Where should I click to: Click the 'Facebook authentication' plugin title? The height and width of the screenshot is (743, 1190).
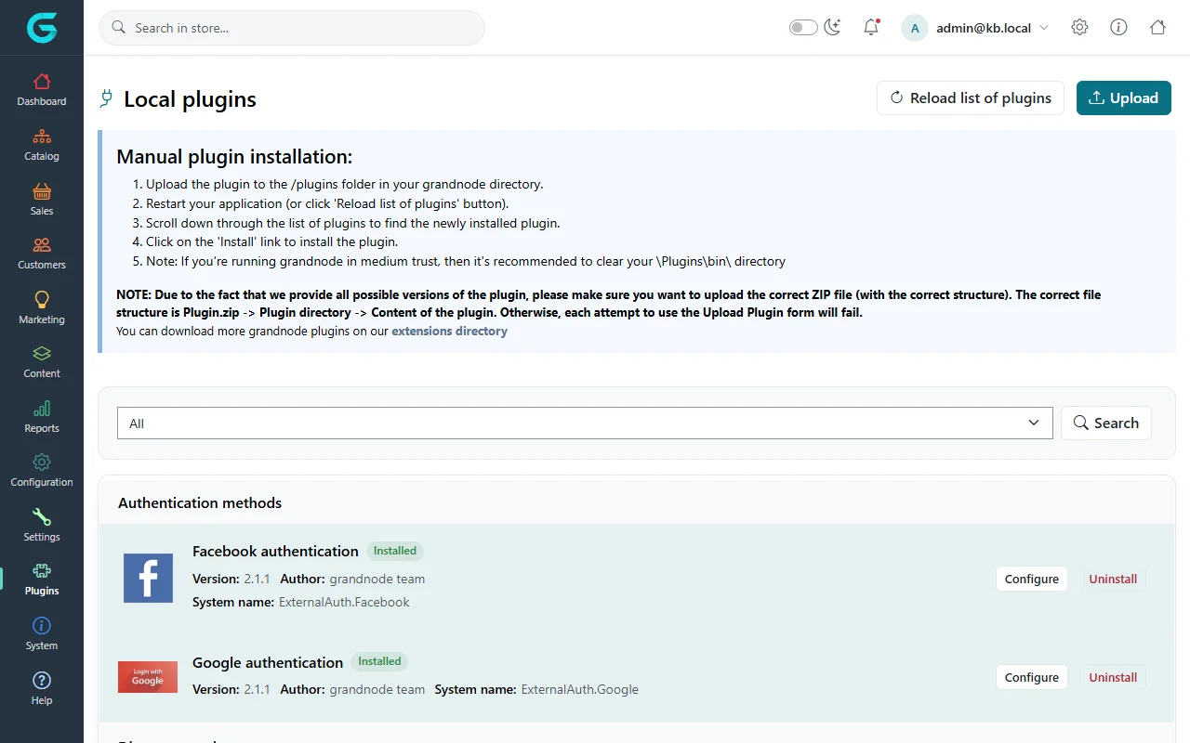(275, 552)
